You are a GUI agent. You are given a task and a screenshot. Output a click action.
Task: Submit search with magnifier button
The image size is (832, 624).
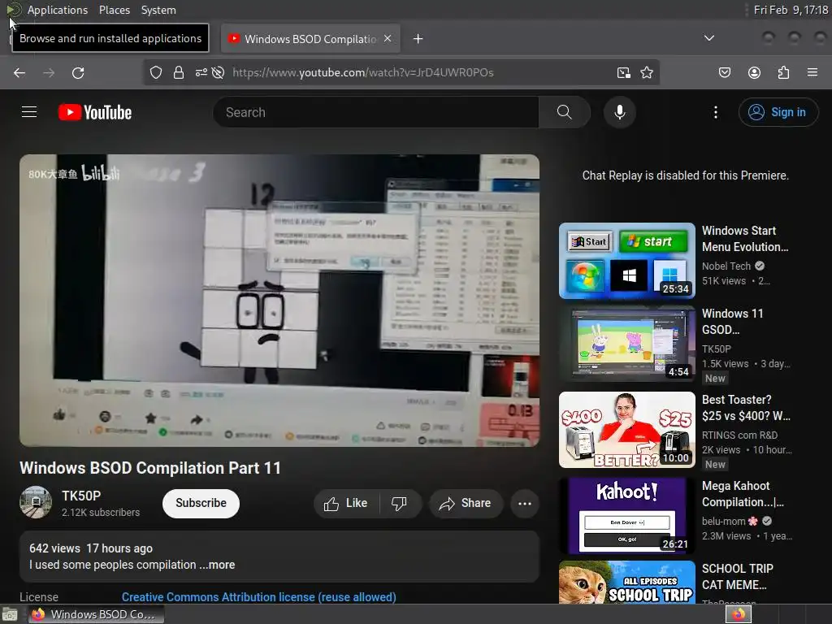point(565,112)
